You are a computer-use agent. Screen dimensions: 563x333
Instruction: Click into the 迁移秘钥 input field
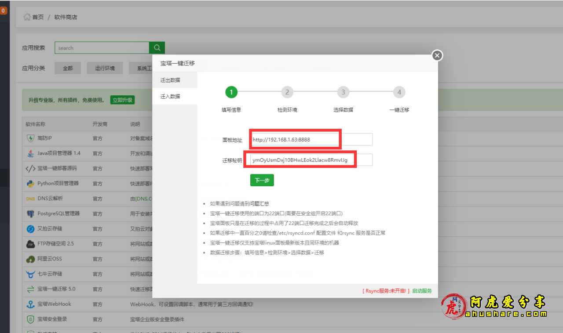311,160
